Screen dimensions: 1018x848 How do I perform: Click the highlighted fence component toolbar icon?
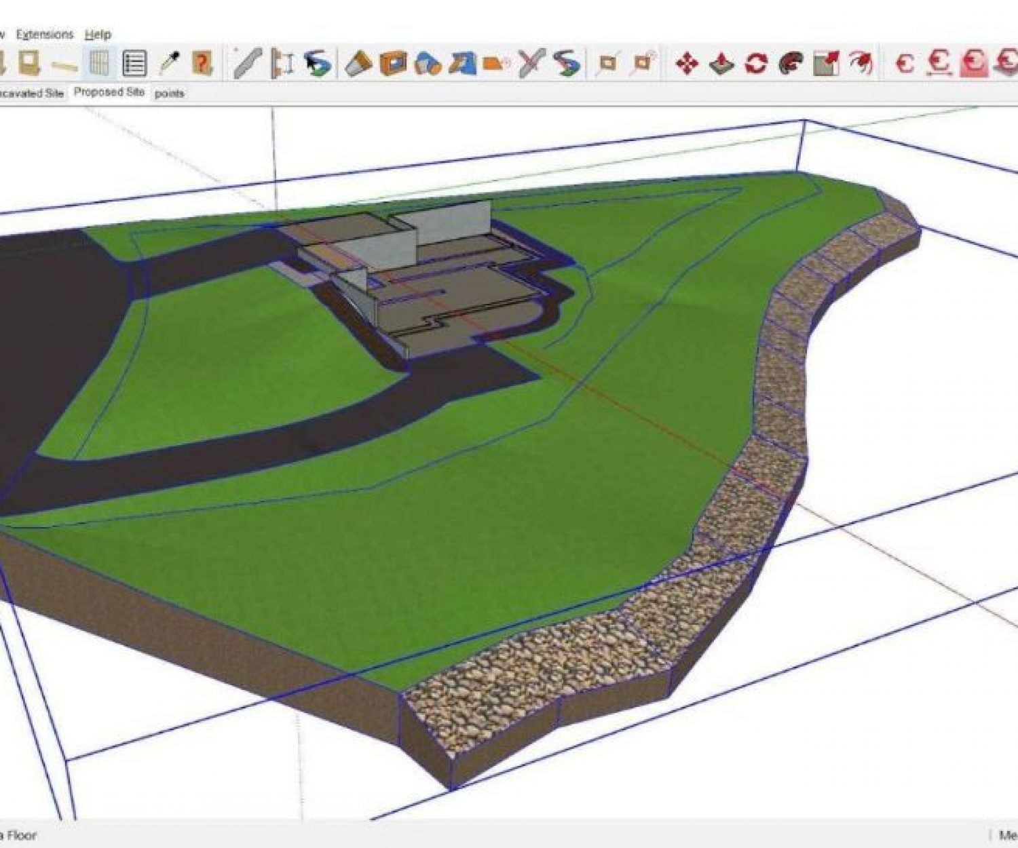point(100,62)
